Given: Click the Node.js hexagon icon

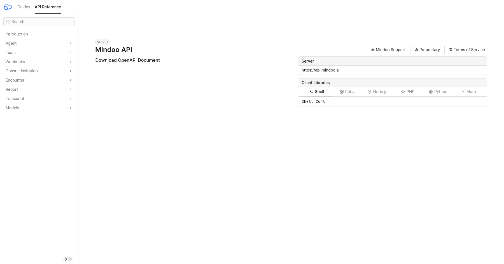Looking at the screenshot, I should click(370, 92).
